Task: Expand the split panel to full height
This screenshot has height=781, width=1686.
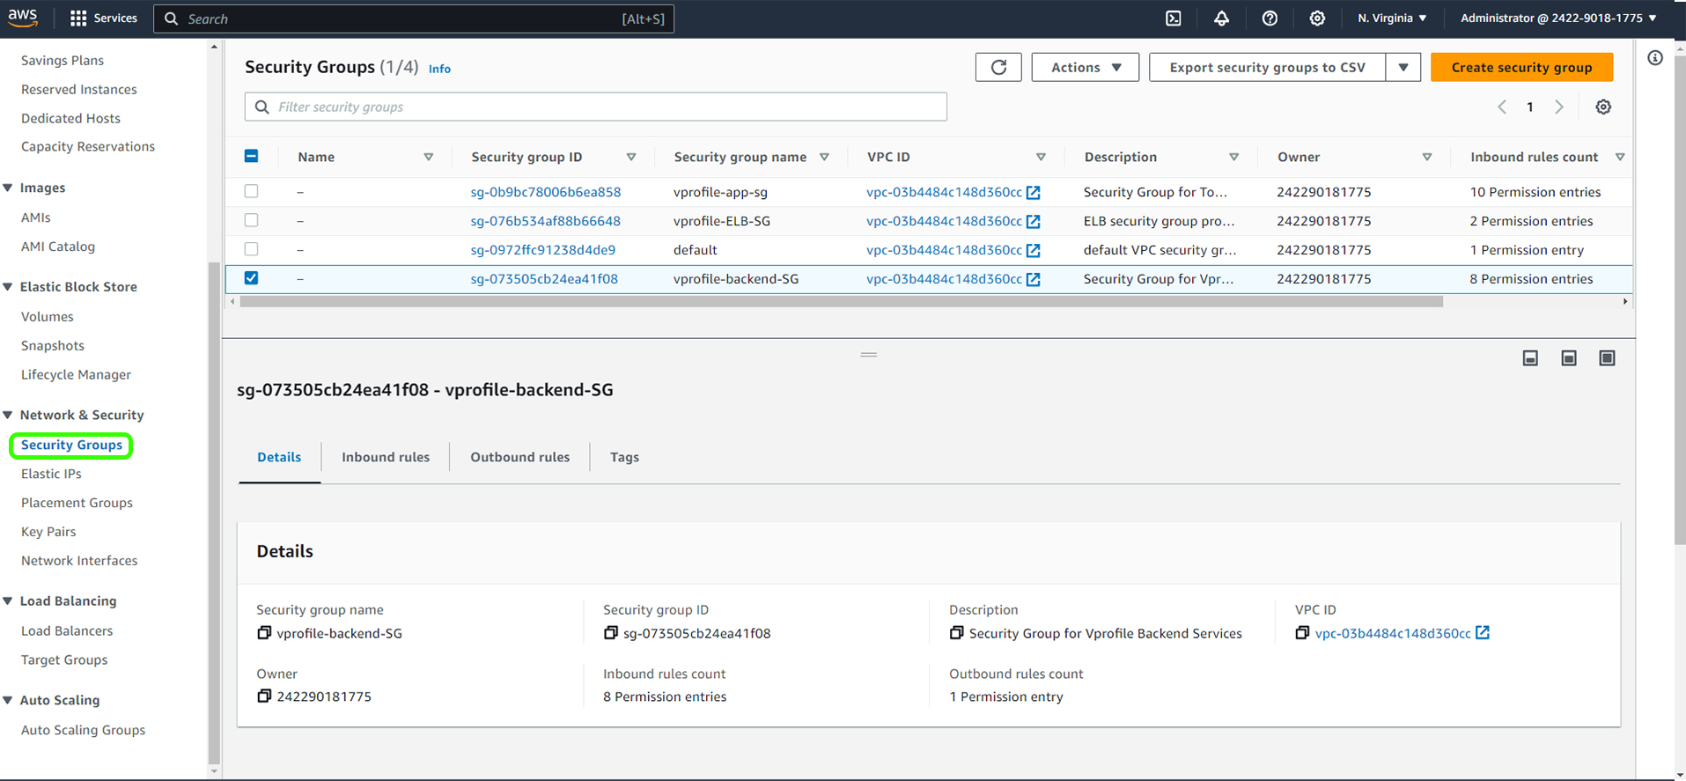Action: coord(1607,357)
